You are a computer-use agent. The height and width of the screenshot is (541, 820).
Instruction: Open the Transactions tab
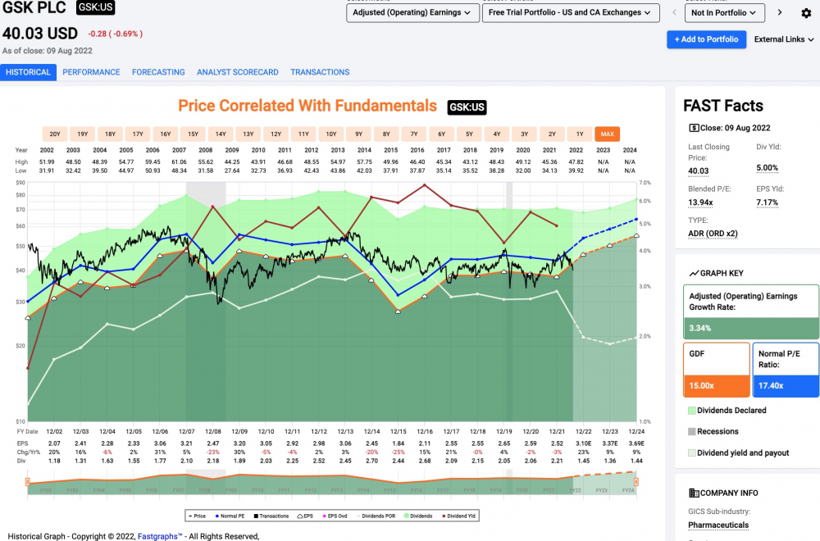[320, 72]
